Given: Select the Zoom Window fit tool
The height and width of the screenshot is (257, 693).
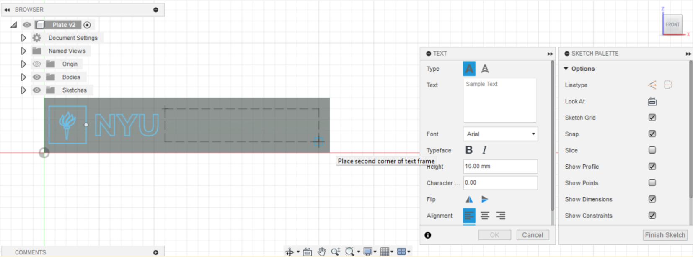Looking at the screenshot, I should (349, 252).
